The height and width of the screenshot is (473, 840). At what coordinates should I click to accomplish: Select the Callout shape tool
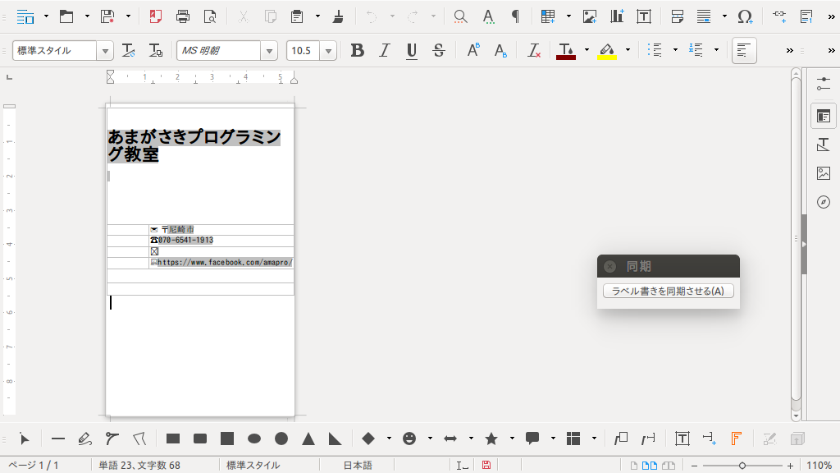pyautogui.click(x=532, y=439)
